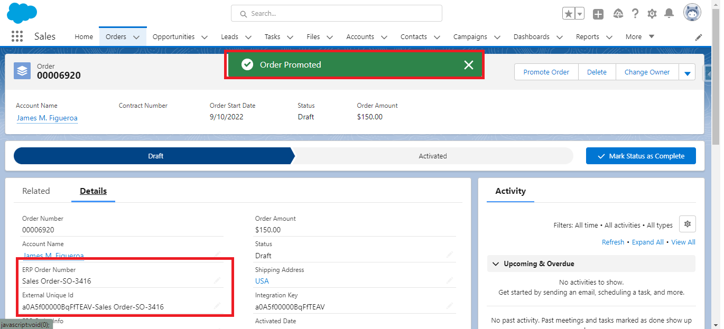This screenshot has width=724, height=329.
Task: Edit External Unique Id pencil icon
Action: [217, 306]
